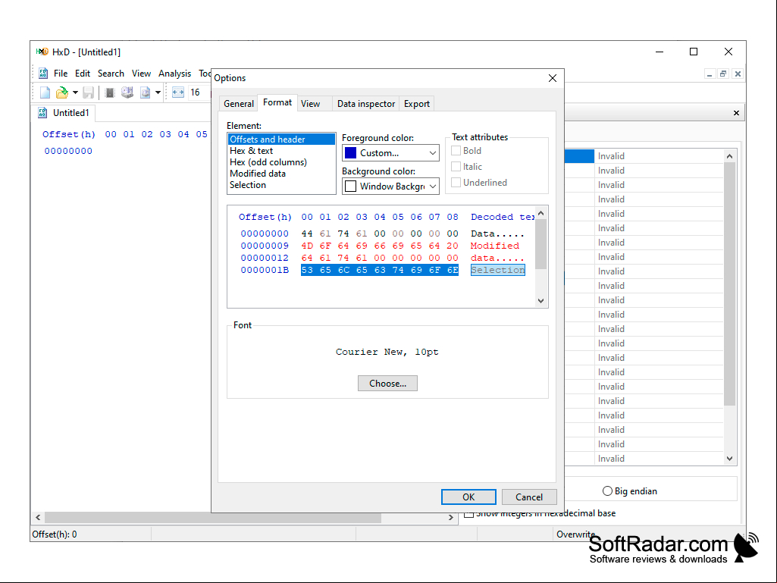Click offset 00000009 in the preview
Viewport: 777px width, 583px height.
(265, 246)
